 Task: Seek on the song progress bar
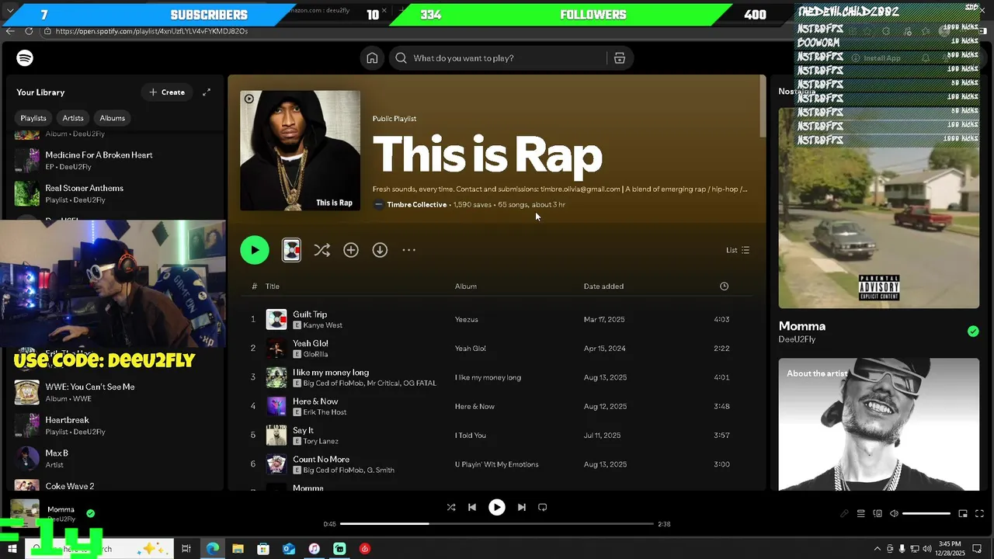click(x=497, y=524)
